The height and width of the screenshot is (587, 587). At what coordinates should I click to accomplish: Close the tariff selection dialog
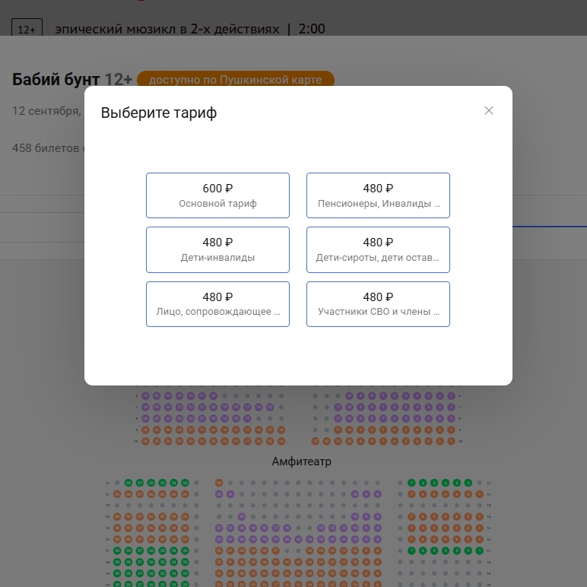(x=489, y=110)
